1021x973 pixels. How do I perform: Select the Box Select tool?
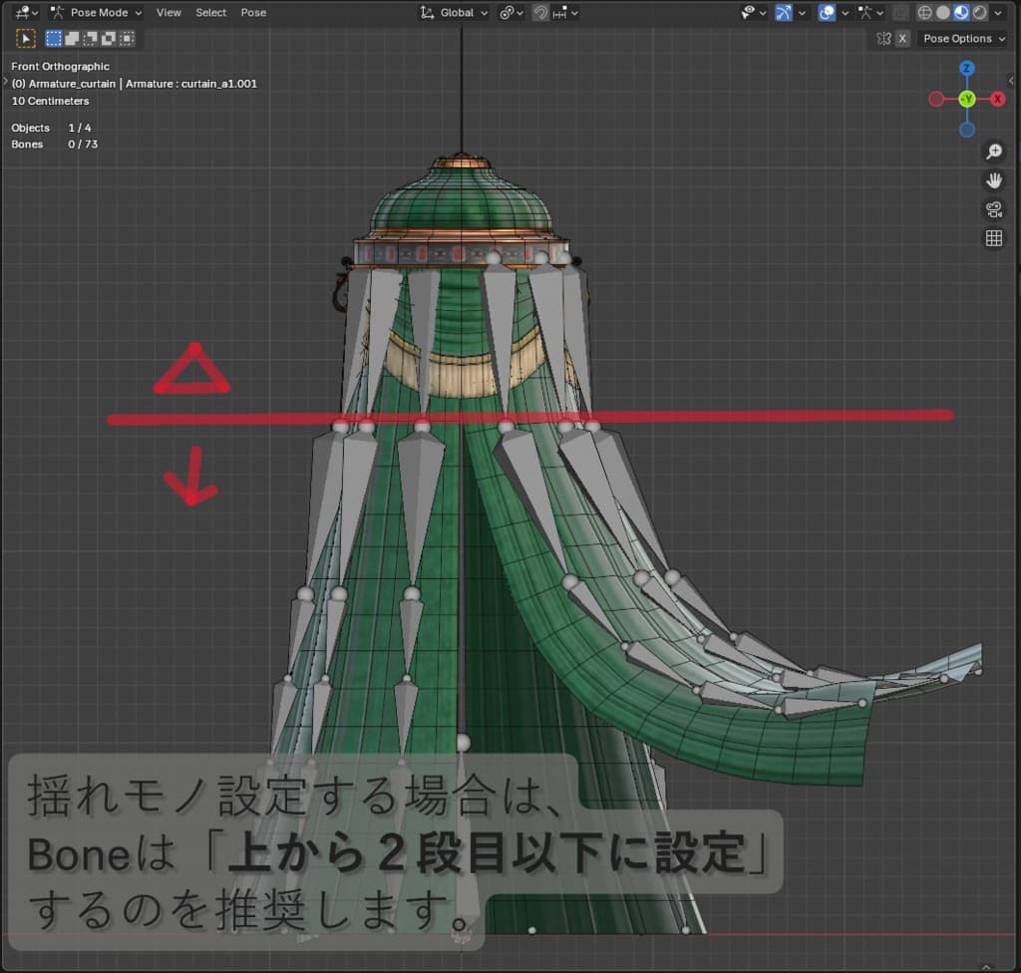coord(53,38)
